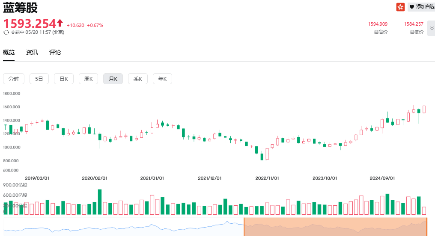Select the 日K chart period
The height and width of the screenshot is (240, 435).
pos(64,79)
